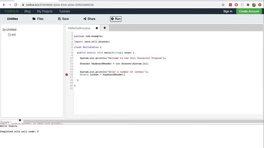Click the Console 1 tab
Image resolution: width=264 pixels, height=148 pixels.
point(6,122)
